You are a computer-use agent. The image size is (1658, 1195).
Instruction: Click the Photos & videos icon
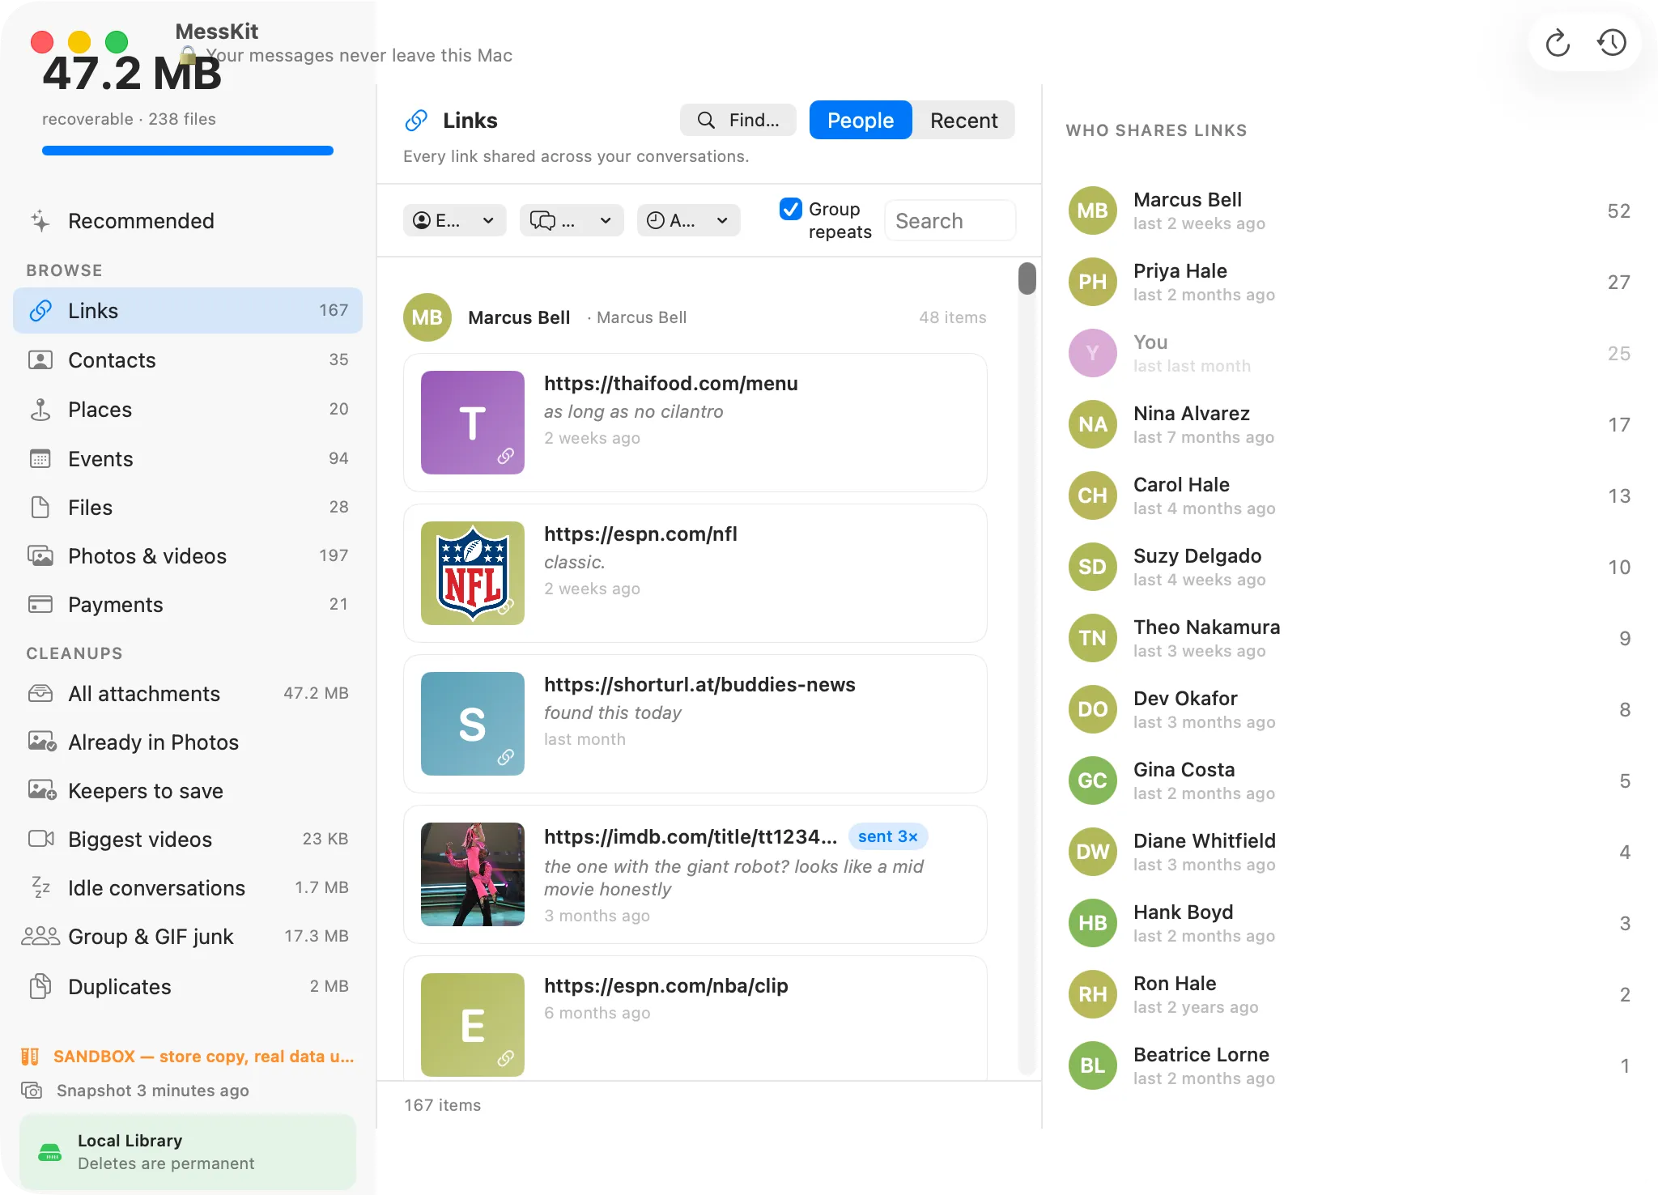[x=40, y=556]
